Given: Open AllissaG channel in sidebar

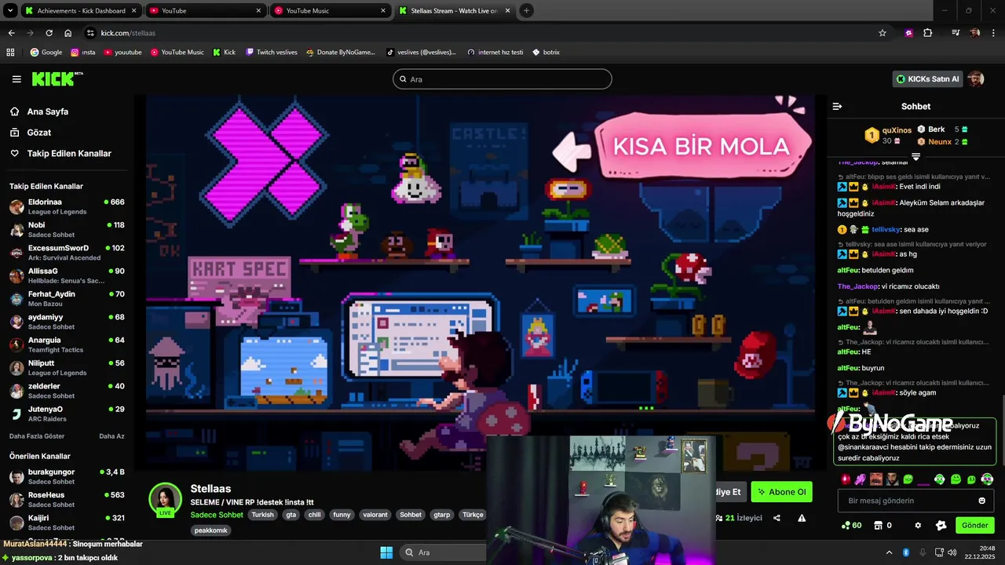Looking at the screenshot, I should [x=67, y=275].
